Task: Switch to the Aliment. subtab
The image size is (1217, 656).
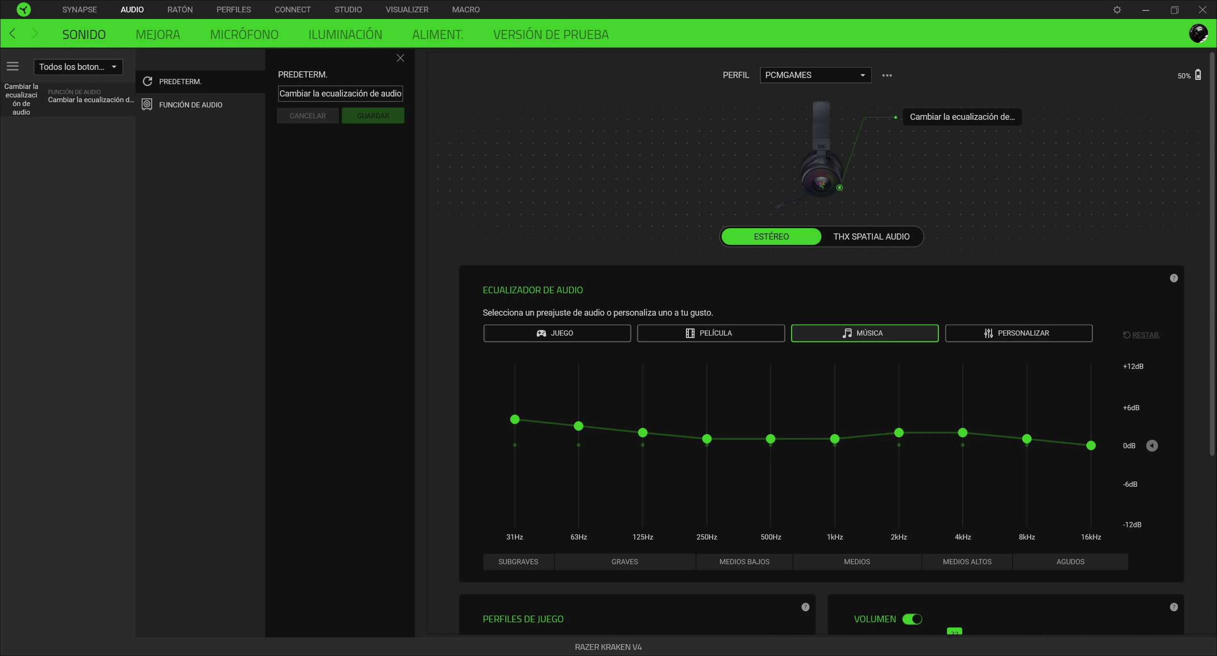Action: 438,34
